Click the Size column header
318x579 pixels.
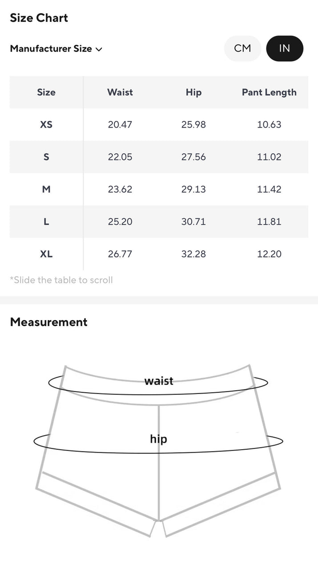click(x=46, y=92)
